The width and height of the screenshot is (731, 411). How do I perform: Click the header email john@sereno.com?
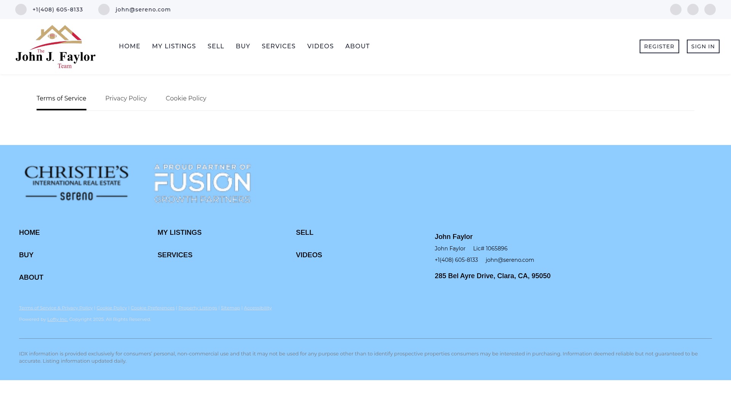tap(143, 10)
